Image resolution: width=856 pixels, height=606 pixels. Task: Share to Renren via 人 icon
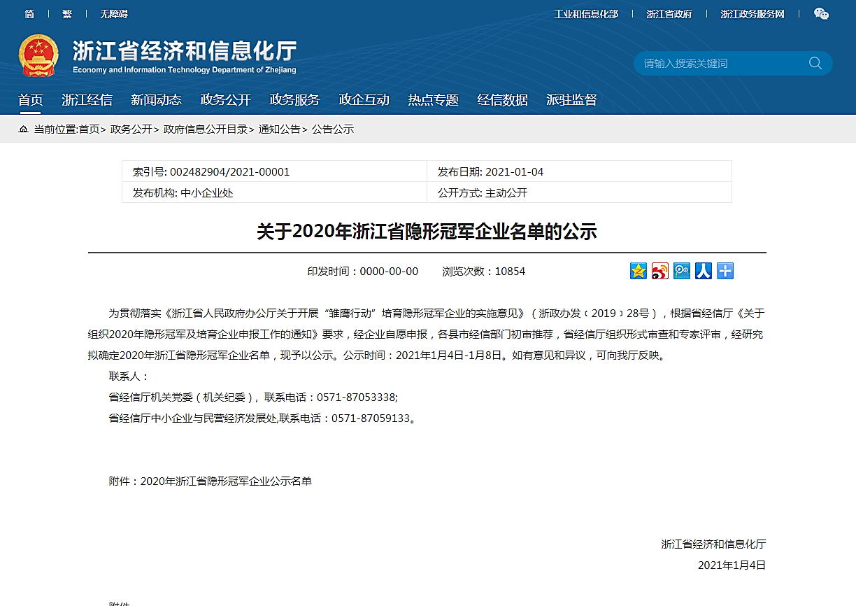(x=704, y=271)
